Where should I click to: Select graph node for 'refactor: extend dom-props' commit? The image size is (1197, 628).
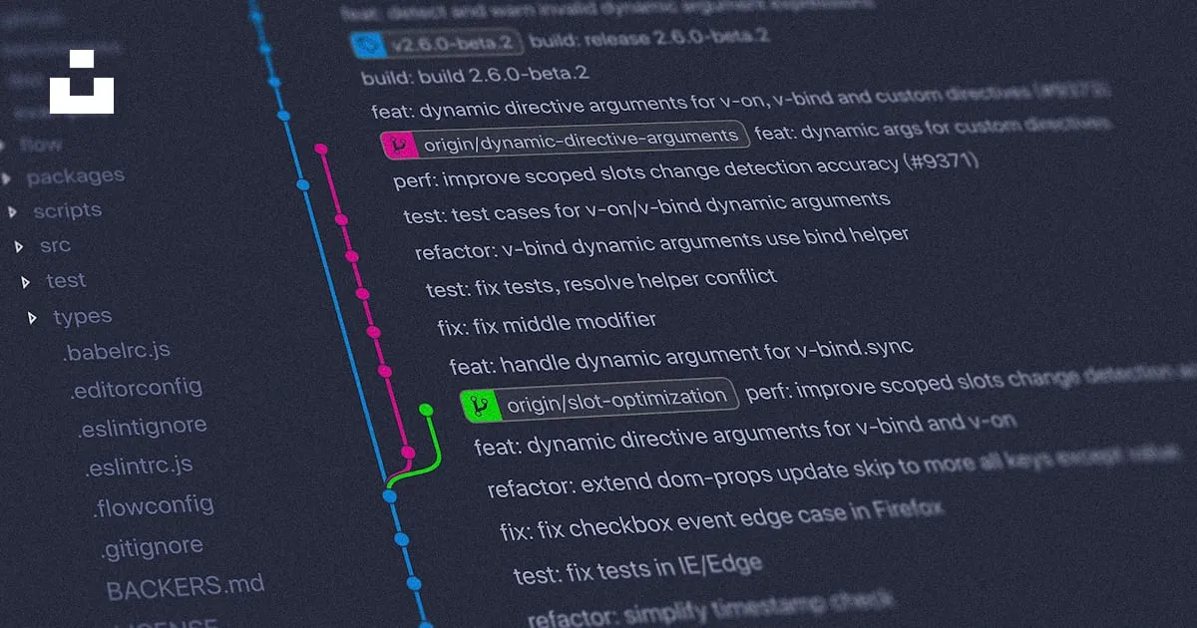(391, 494)
